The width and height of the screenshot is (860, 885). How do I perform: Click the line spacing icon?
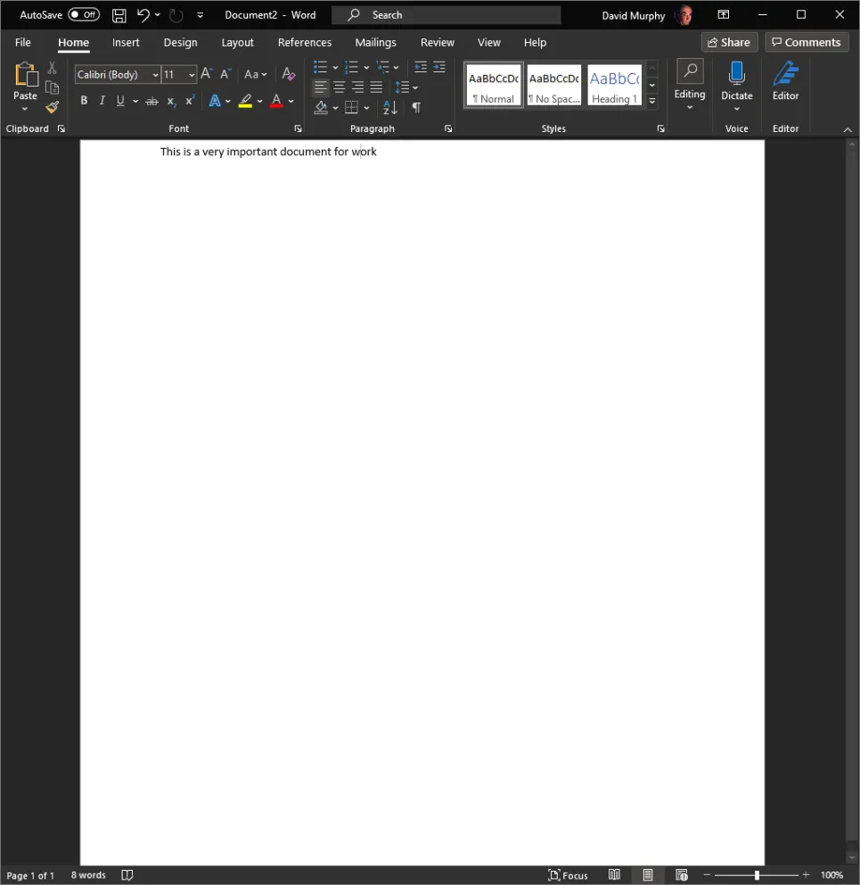coord(402,87)
